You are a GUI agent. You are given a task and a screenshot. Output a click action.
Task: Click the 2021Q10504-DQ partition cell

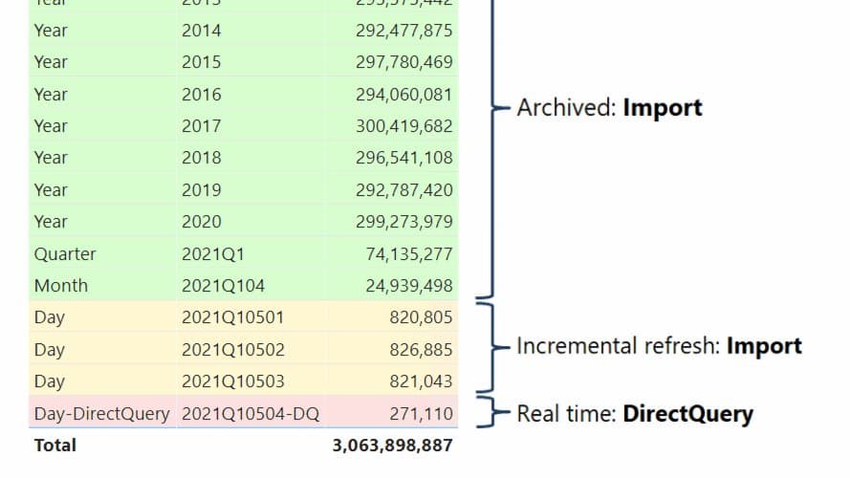[x=251, y=414]
